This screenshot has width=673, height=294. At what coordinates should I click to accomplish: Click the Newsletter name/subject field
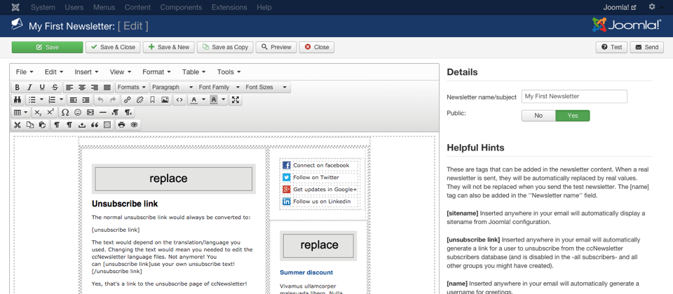point(574,97)
